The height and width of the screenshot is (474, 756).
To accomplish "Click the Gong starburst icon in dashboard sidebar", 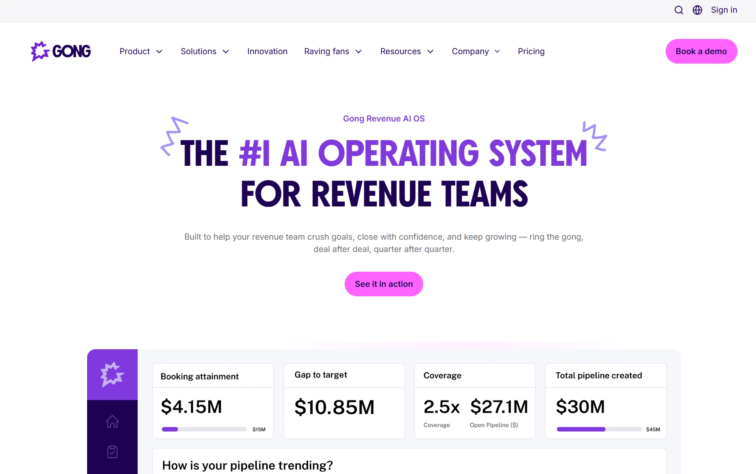I will (112, 374).
